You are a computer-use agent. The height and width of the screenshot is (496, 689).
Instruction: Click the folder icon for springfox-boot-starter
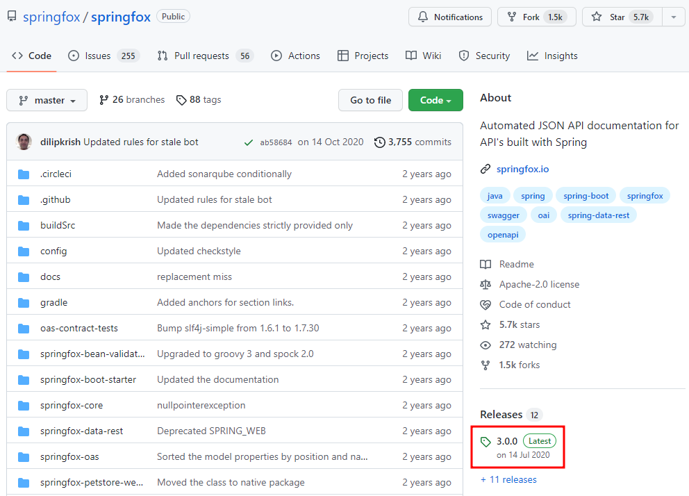tap(24, 380)
